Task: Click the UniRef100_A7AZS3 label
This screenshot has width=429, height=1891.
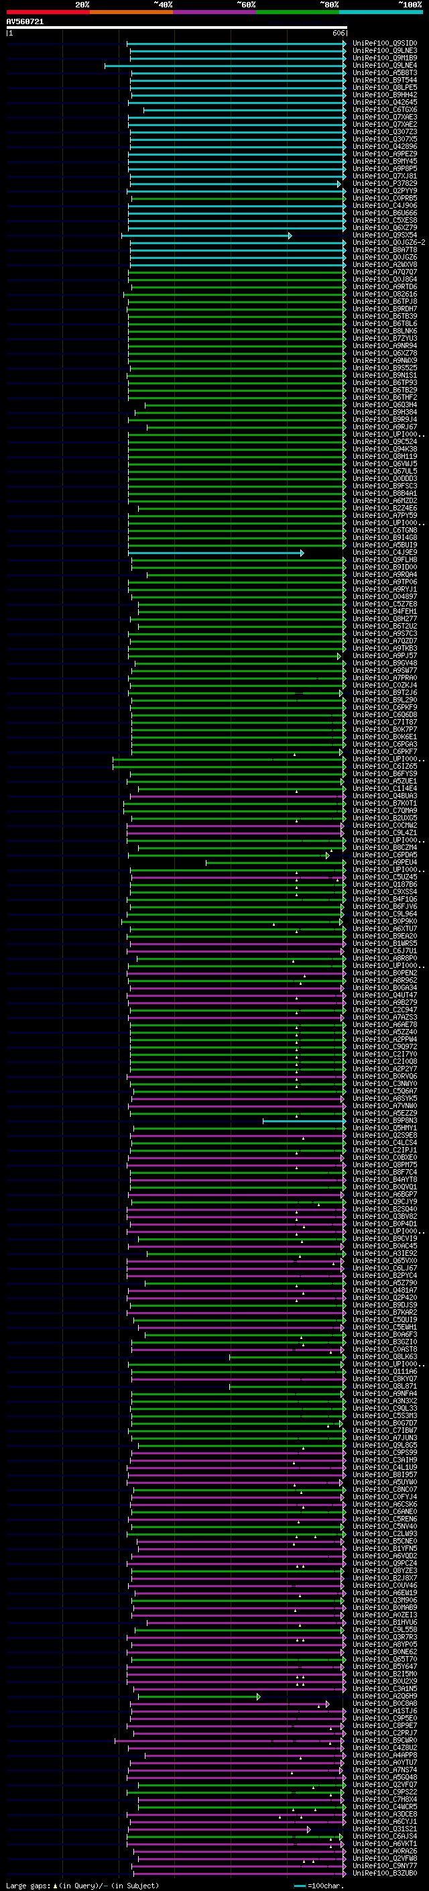Action: pos(384,1018)
